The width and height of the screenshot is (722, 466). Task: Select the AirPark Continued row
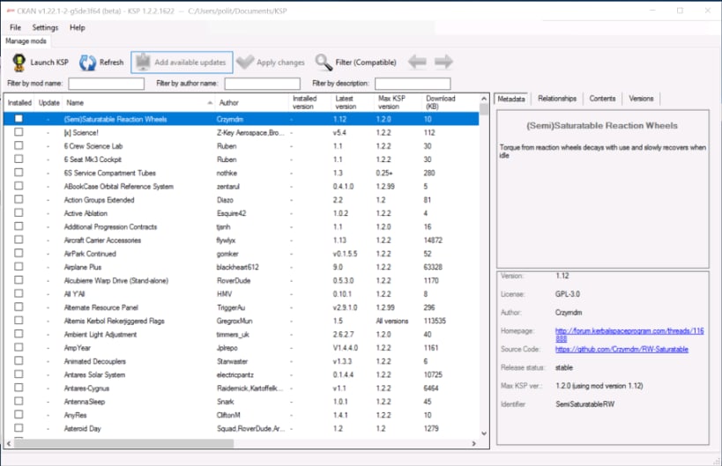(x=242, y=253)
